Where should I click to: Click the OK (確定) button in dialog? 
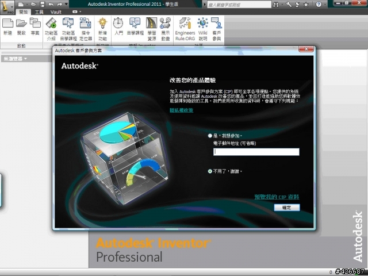coord(287,208)
